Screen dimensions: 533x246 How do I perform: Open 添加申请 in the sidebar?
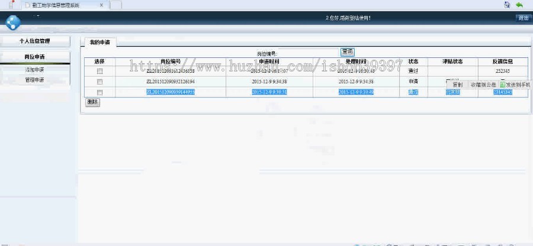tap(34, 70)
